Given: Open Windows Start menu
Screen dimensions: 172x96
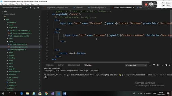Looking at the screenshot, I should coord(3,94).
